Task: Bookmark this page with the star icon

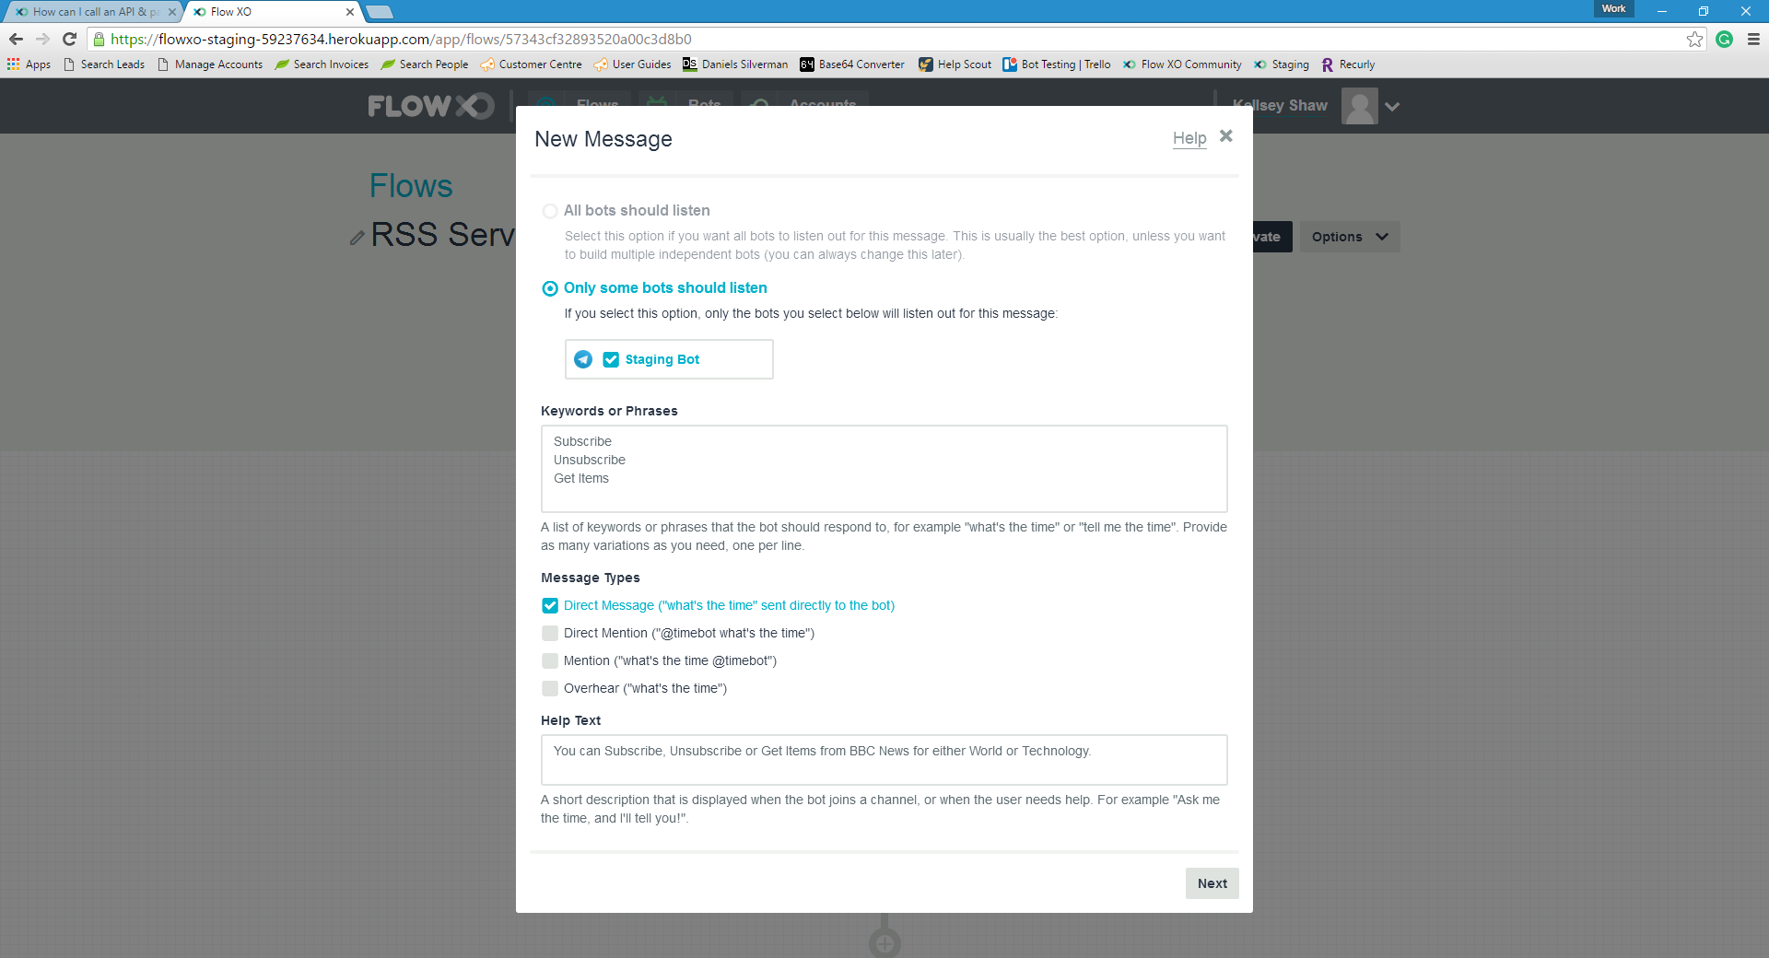Action: [x=1694, y=39]
